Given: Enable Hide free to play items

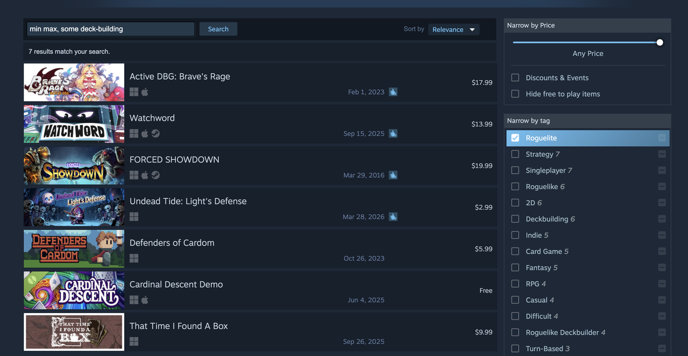Looking at the screenshot, I should click(x=515, y=94).
